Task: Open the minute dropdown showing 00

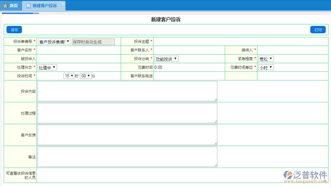Action: point(86,76)
